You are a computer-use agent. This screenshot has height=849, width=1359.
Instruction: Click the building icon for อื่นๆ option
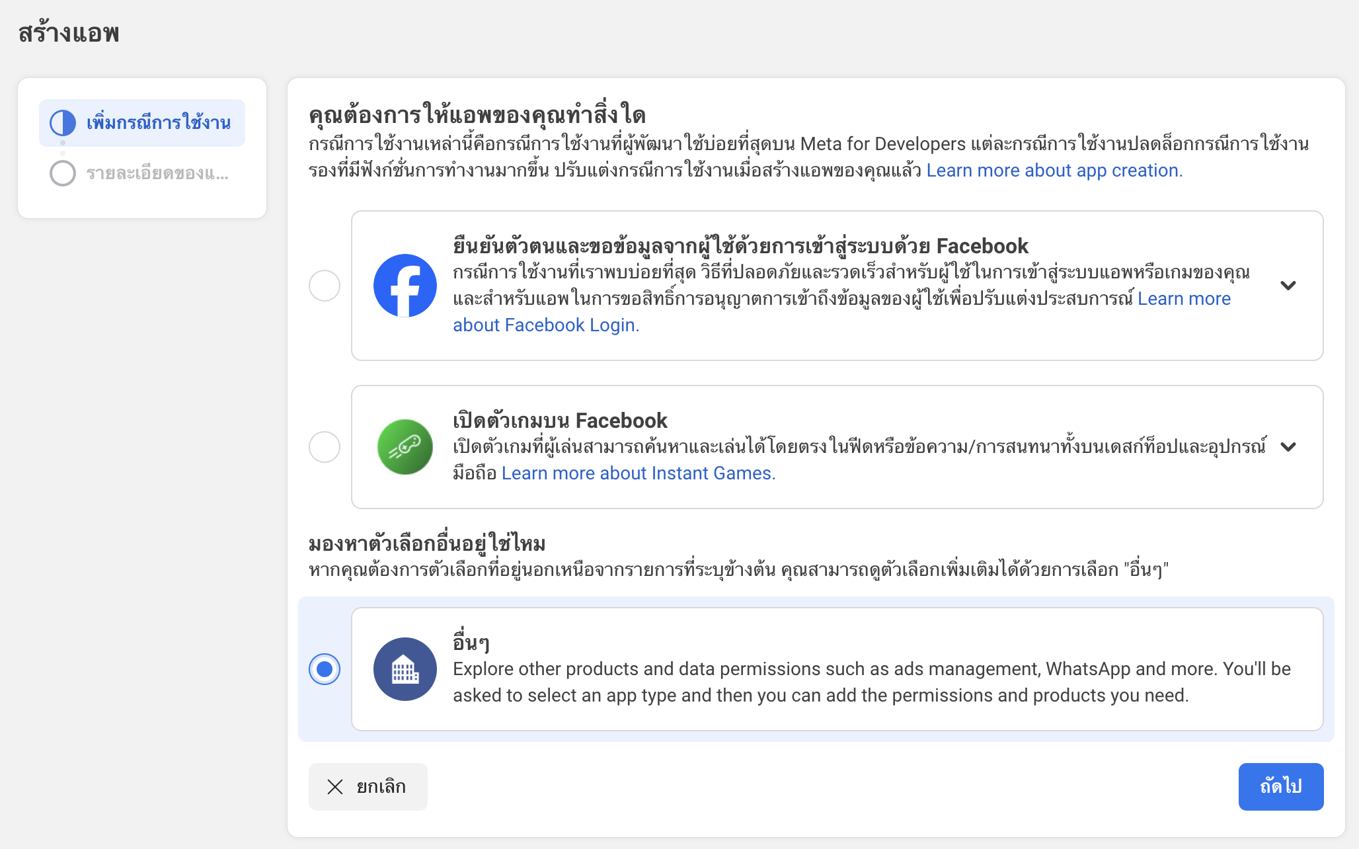(405, 669)
